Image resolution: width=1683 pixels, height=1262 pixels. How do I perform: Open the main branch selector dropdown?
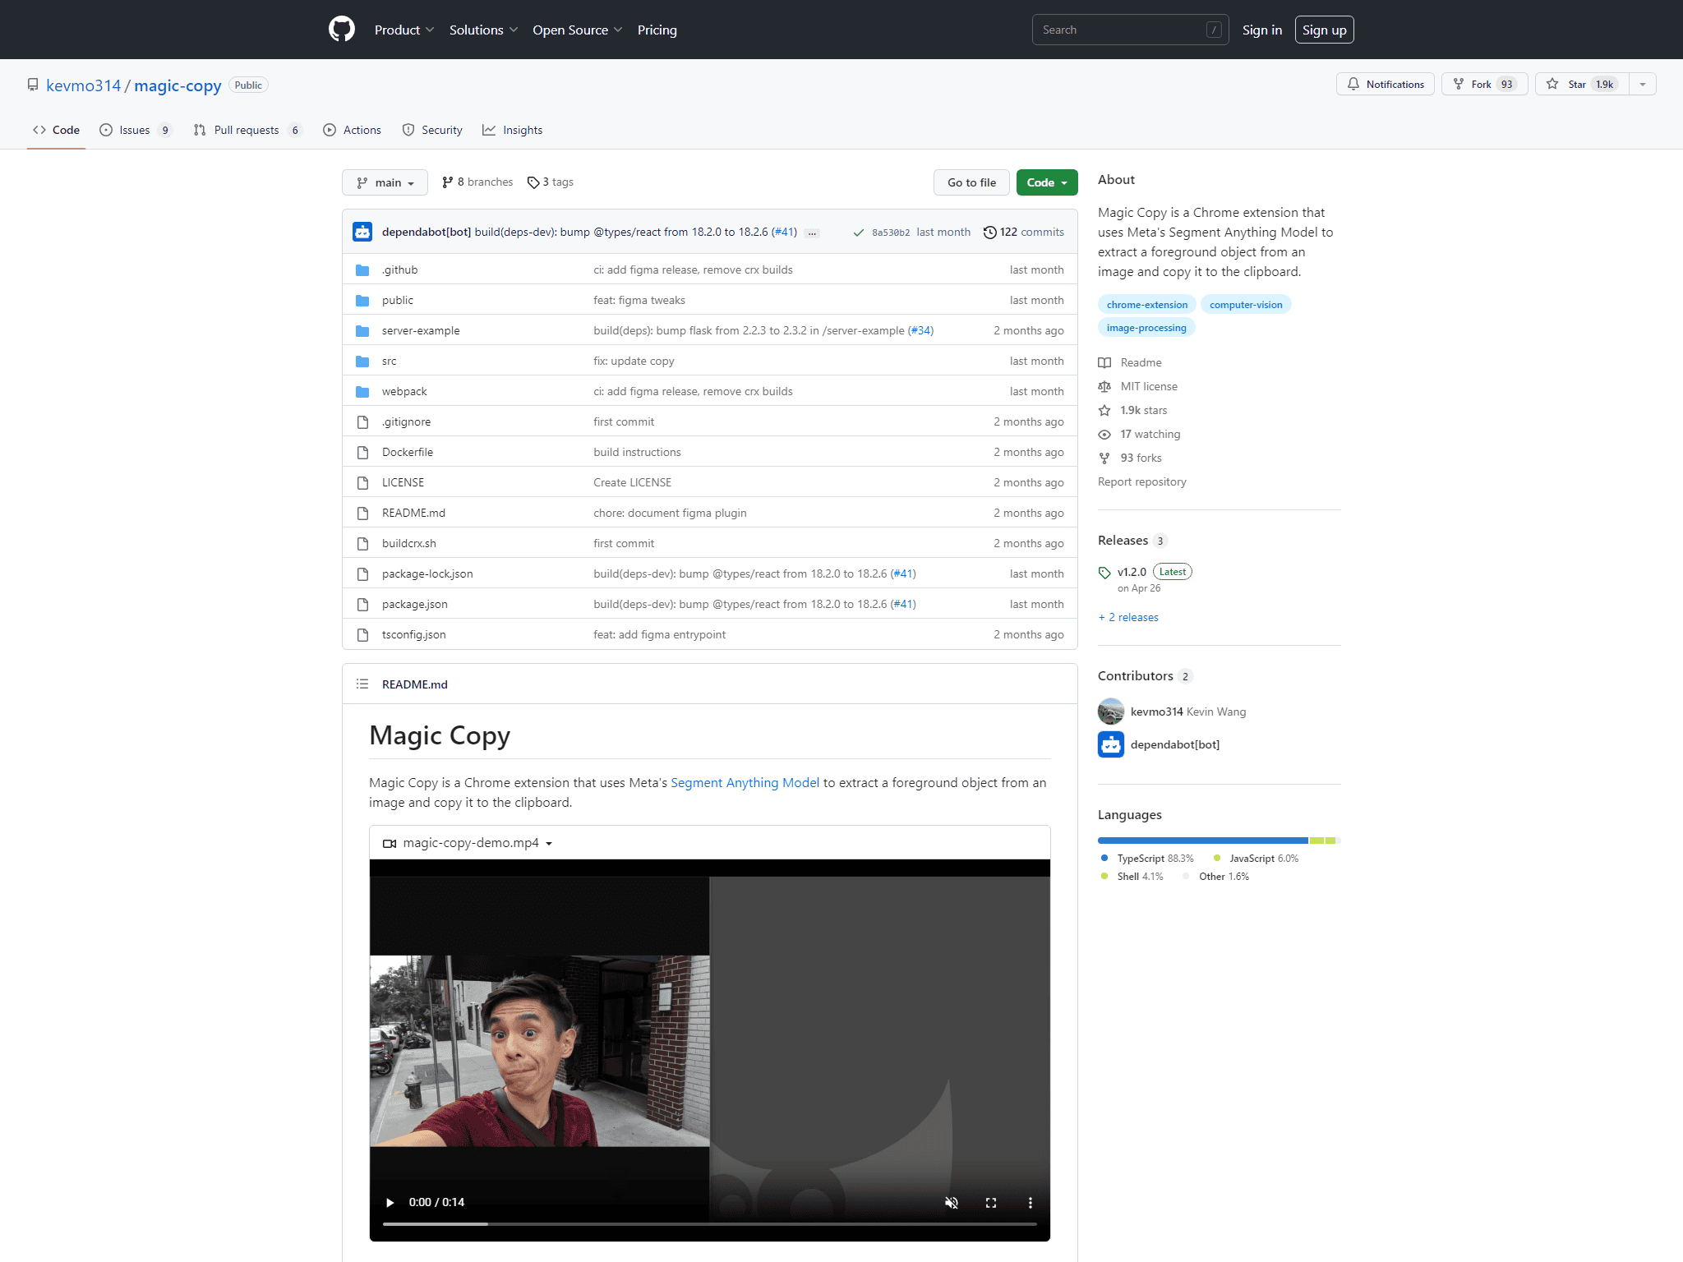coord(385,182)
